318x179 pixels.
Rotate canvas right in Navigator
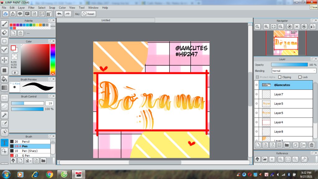(x=304, y=27)
